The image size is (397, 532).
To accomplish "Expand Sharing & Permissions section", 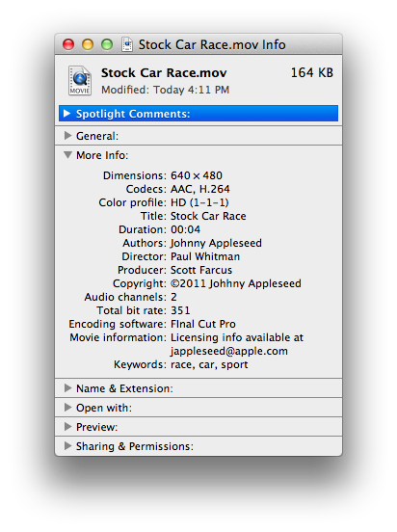I will click(67, 446).
